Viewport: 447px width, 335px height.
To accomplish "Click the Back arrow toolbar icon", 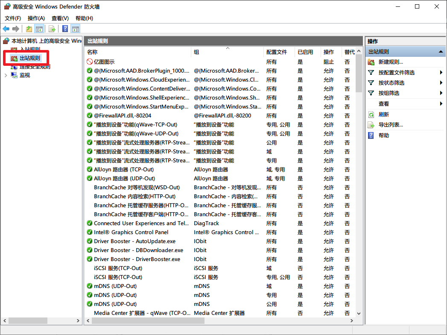I will pos(6,29).
